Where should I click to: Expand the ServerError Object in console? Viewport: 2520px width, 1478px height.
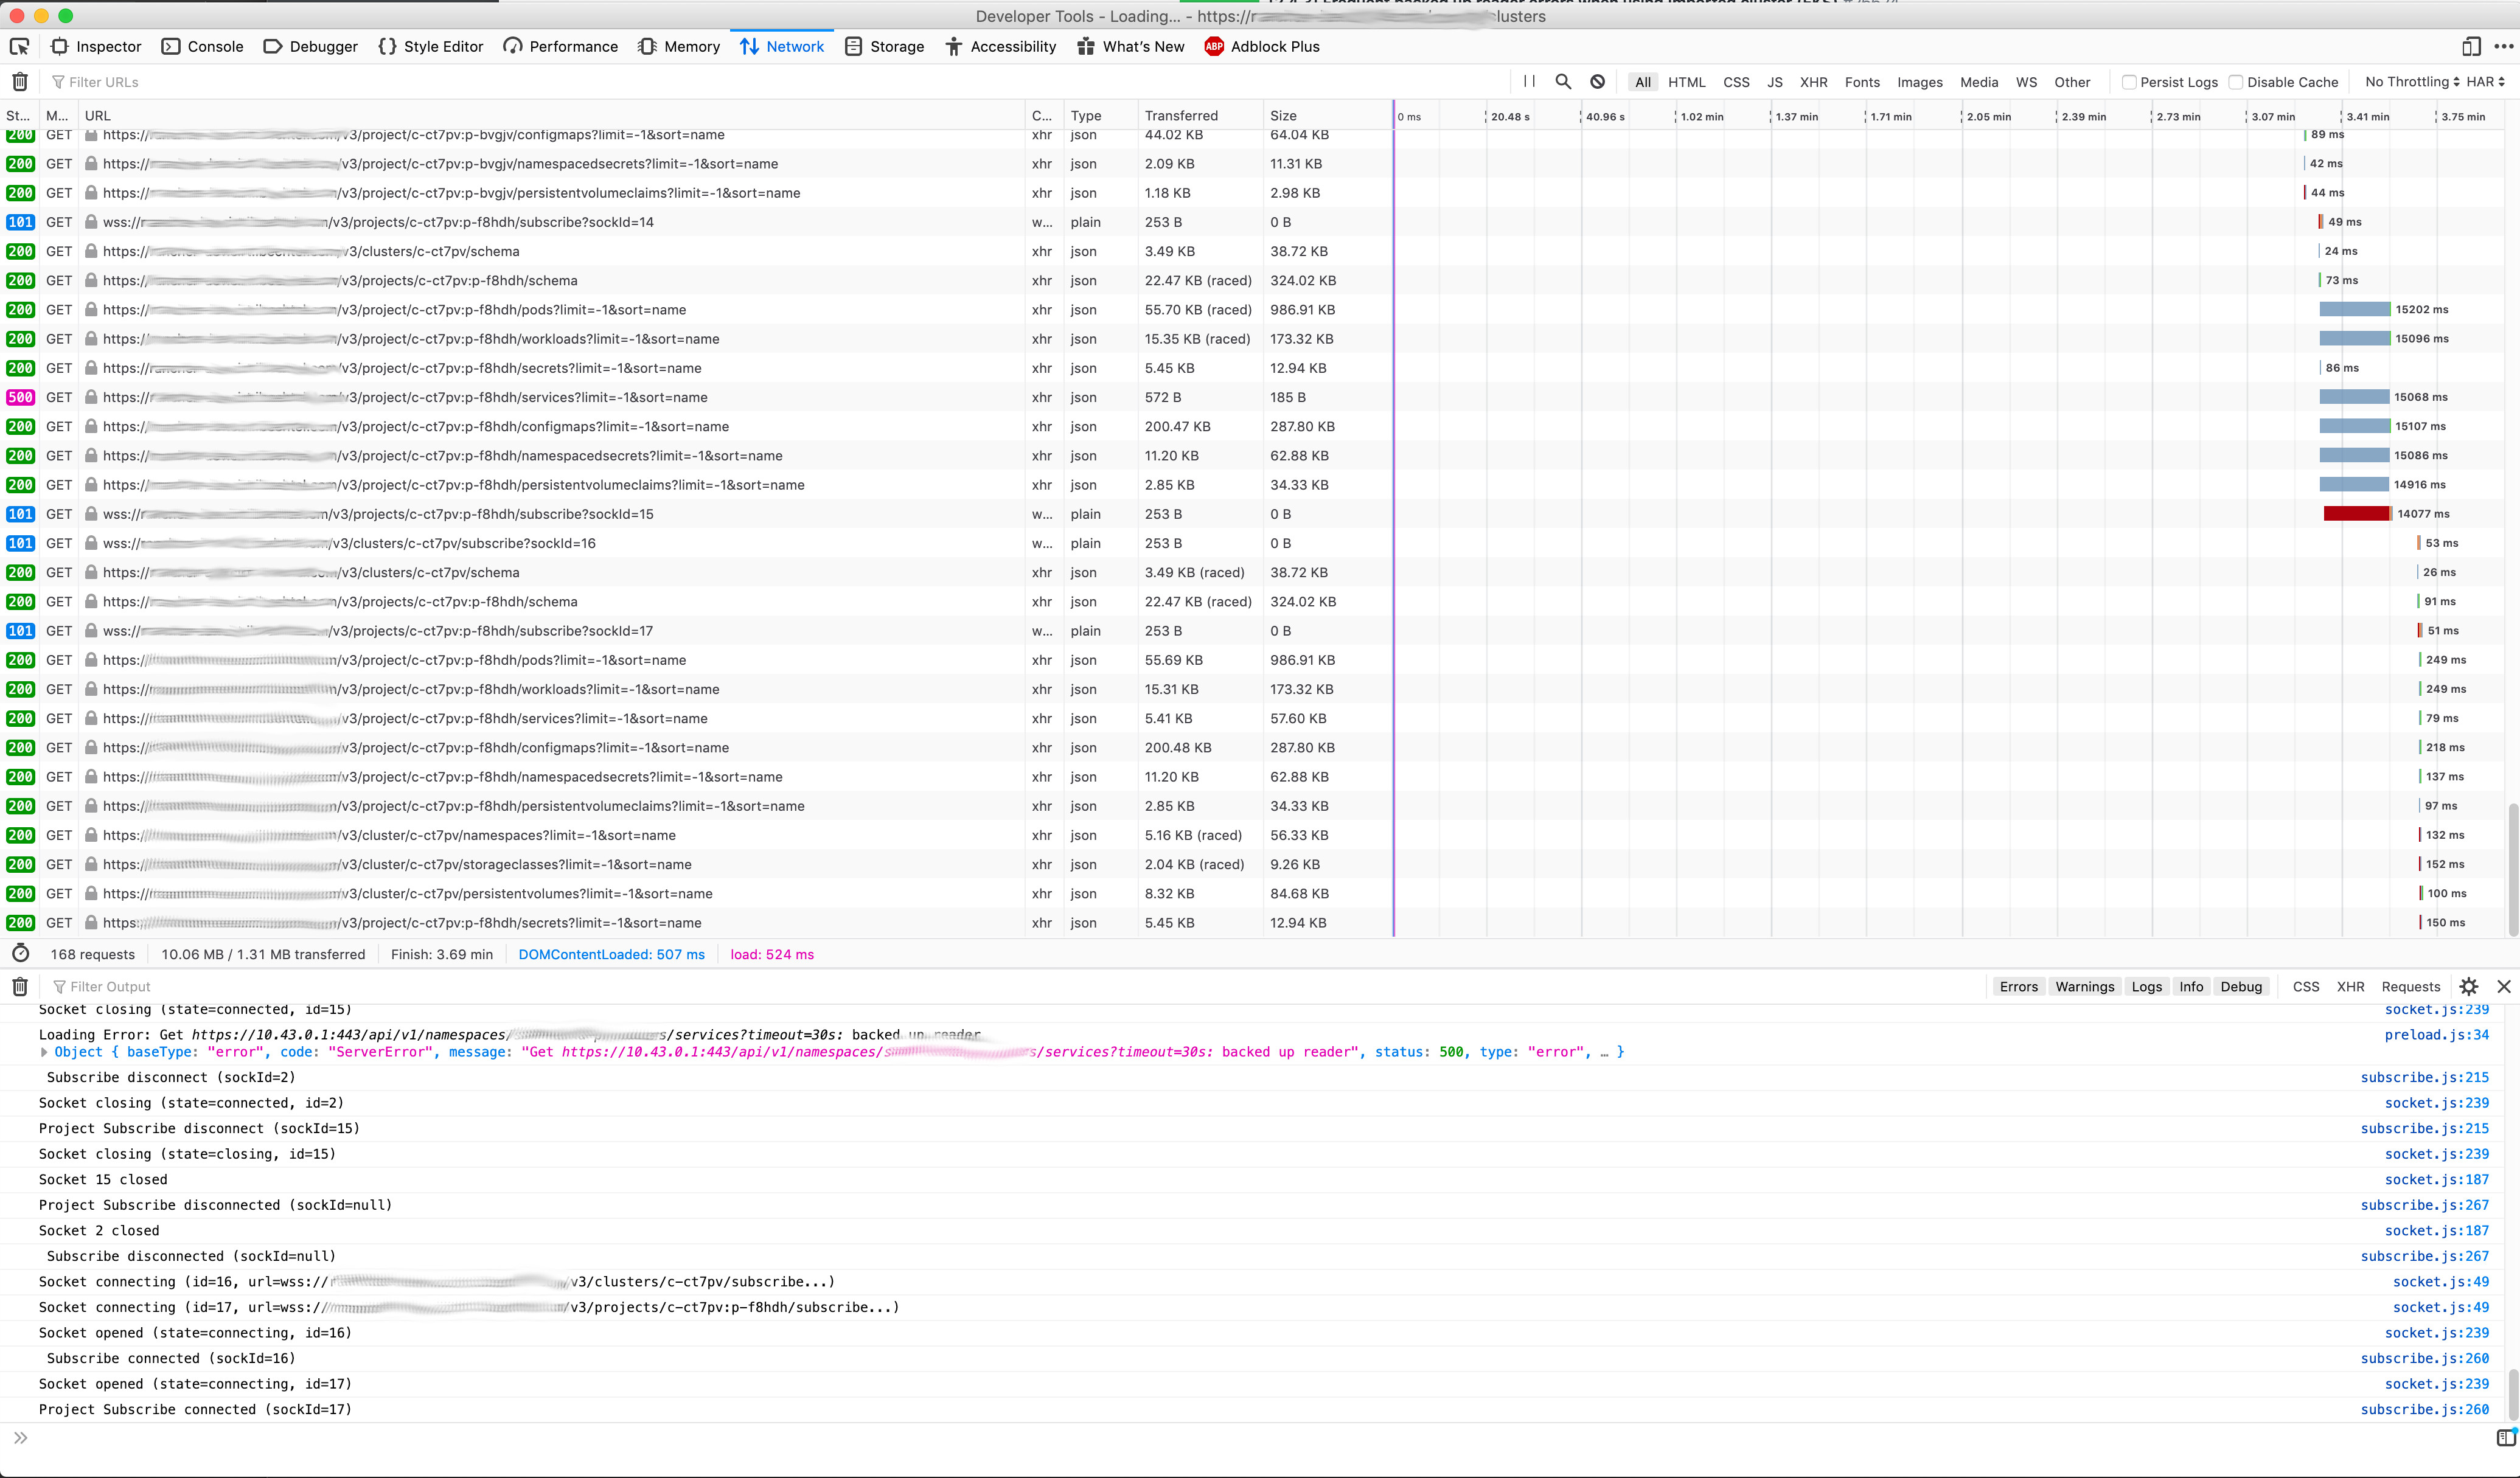click(44, 1052)
